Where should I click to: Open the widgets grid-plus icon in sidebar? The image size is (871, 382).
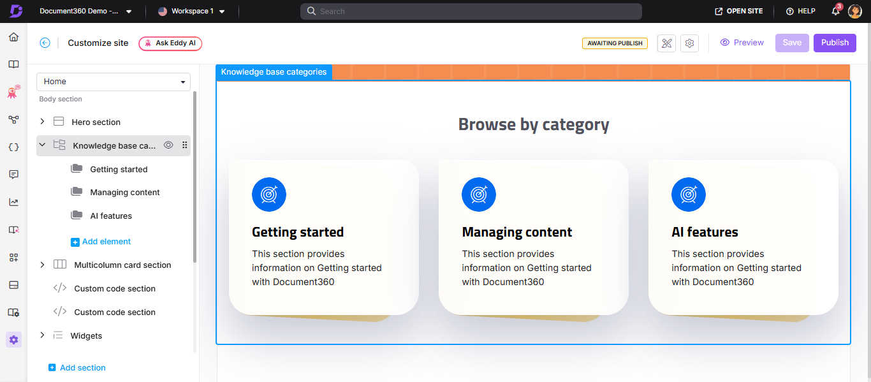(13, 257)
